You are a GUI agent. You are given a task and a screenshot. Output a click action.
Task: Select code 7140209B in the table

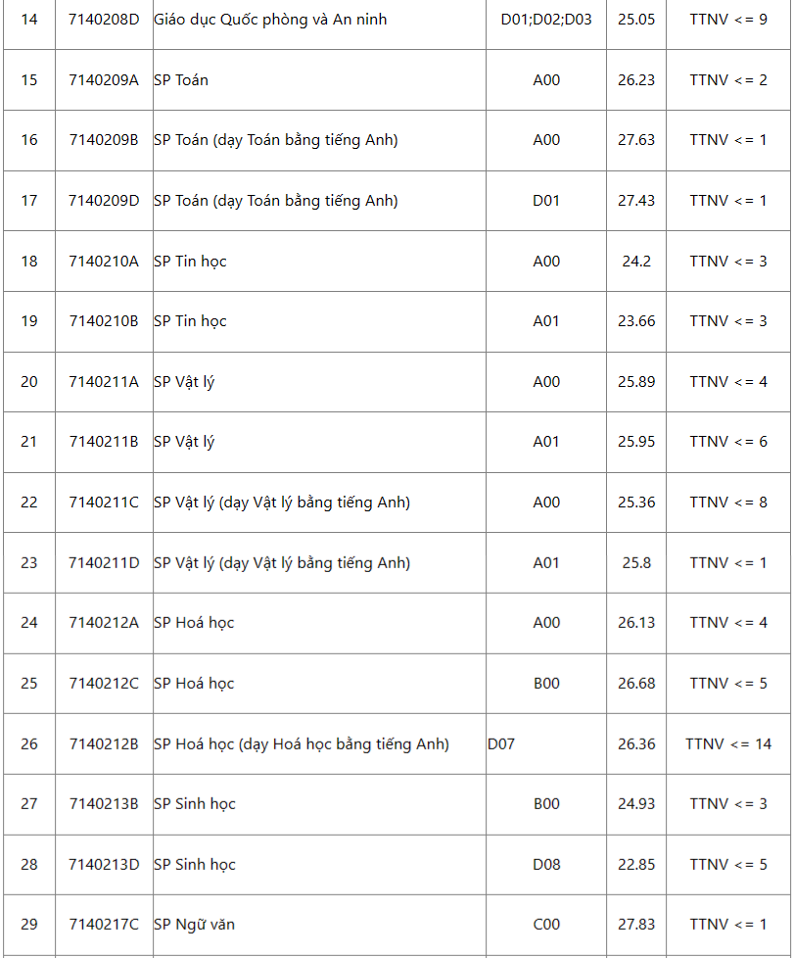[x=104, y=140]
